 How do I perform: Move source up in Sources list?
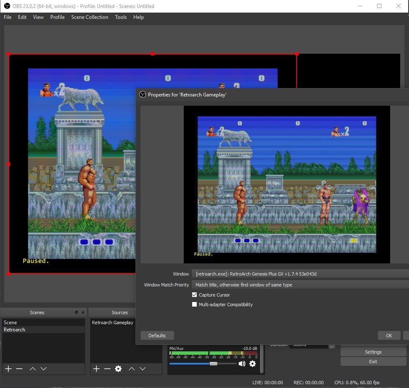tap(132, 369)
